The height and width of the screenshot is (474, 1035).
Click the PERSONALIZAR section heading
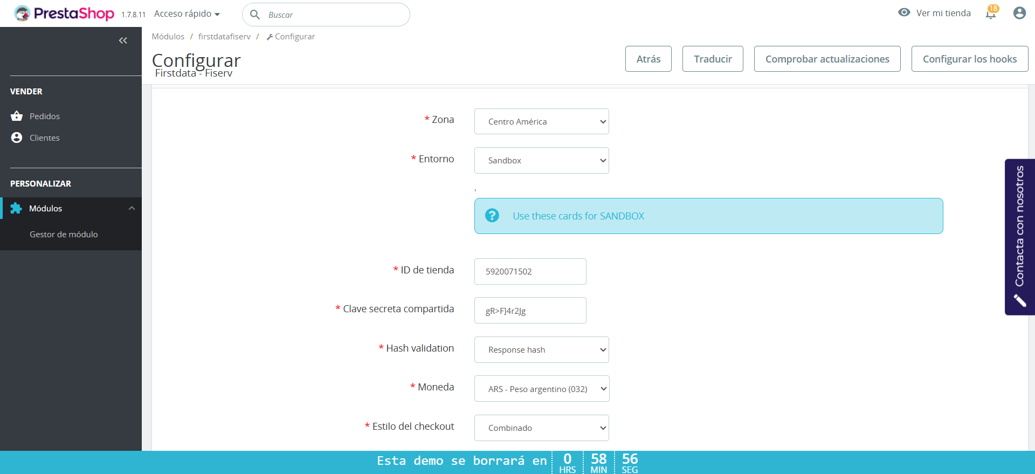(x=40, y=184)
